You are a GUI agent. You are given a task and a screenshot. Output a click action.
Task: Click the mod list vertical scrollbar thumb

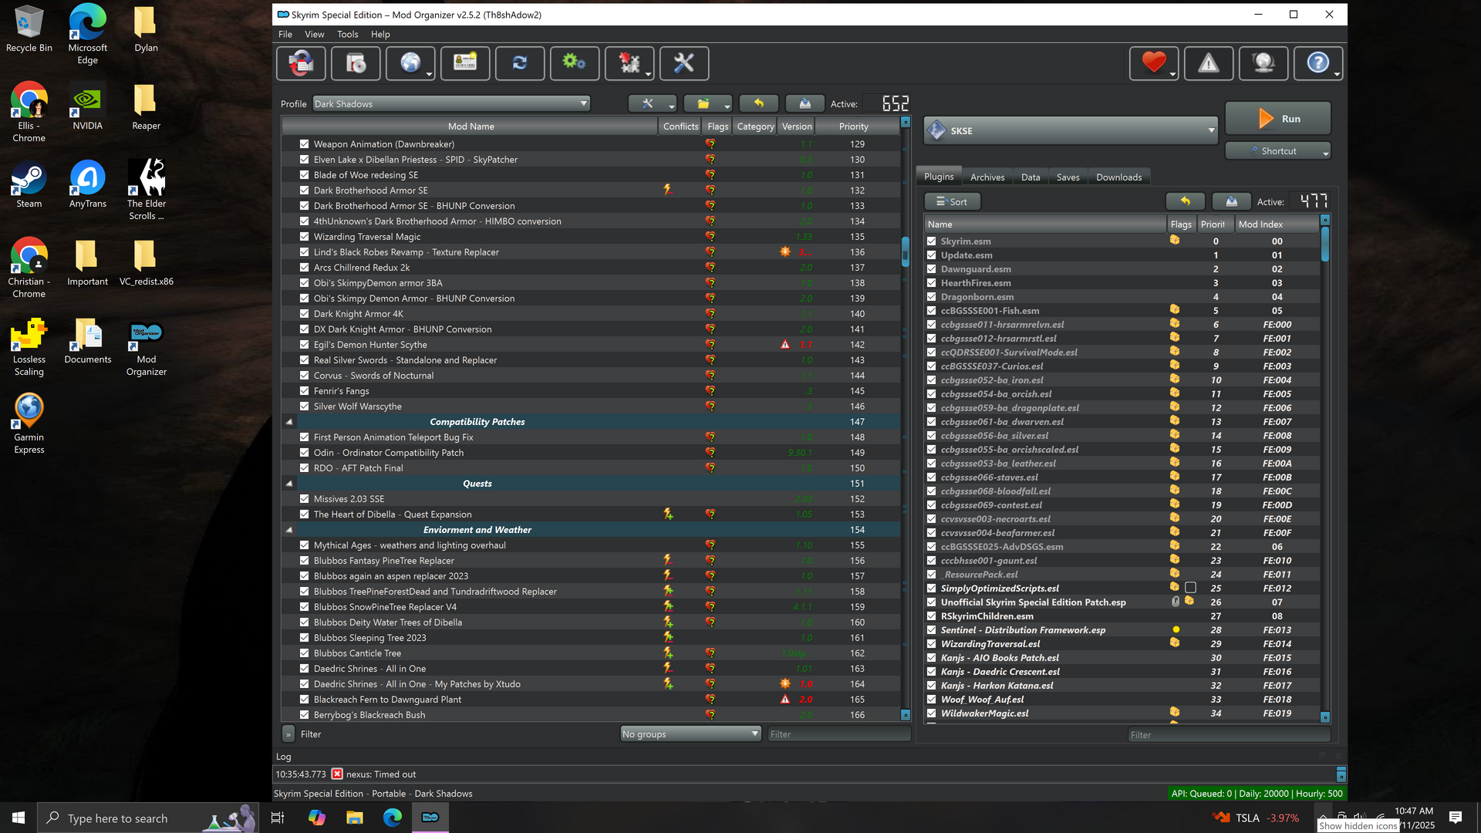coord(906,252)
